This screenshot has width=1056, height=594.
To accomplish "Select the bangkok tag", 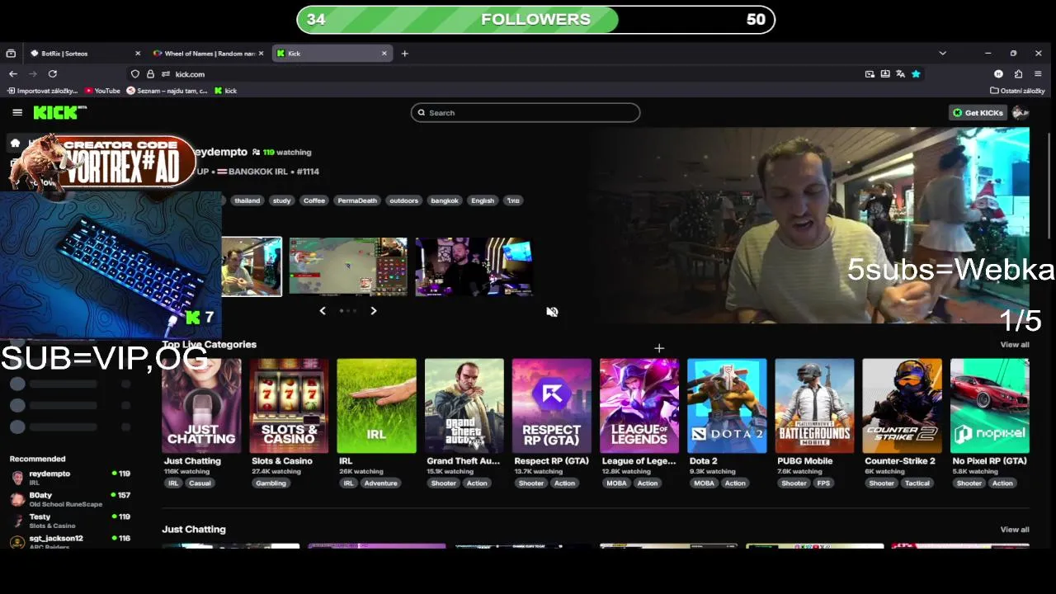I will [x=444, y=200].
